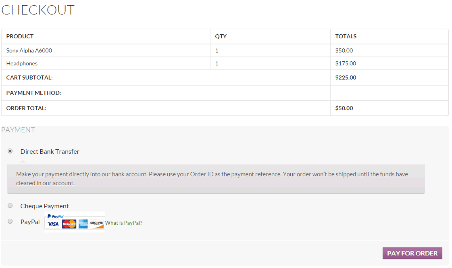
Task: Click the Sony Alpha A6000 product name
Action: [29, 51]
